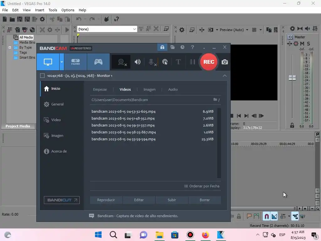This screenshot has width=321, height=241.
Task: Click VEGAS open folder icon
Action: (x=12, y=19)
